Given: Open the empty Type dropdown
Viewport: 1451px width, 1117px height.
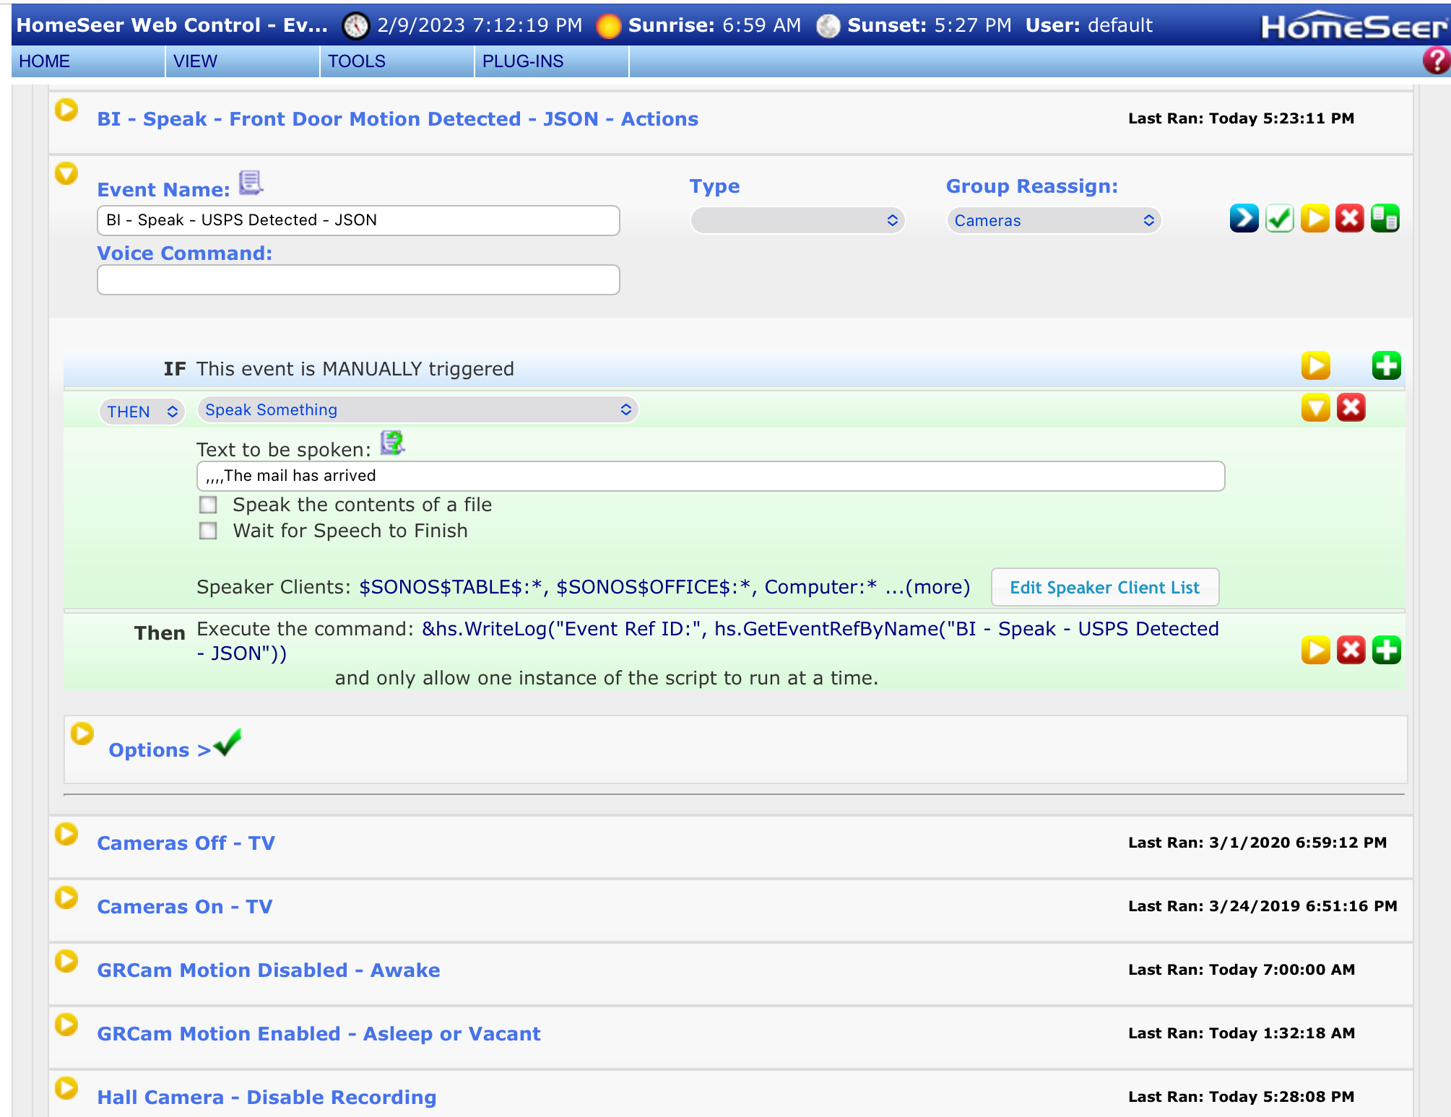Looking at the screenshot, I should coord(797,221).
